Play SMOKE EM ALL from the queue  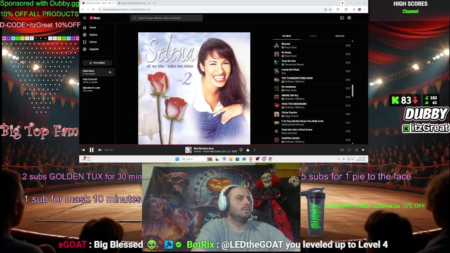coord(312,97)
